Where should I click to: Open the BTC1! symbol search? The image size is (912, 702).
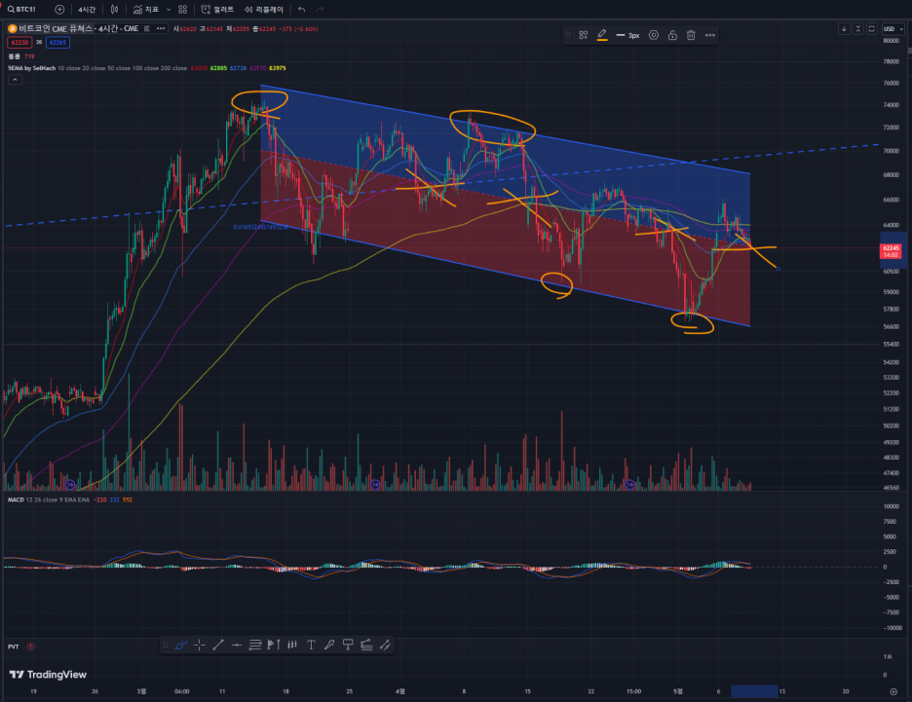pyautogui.click(x=21, y=10)
